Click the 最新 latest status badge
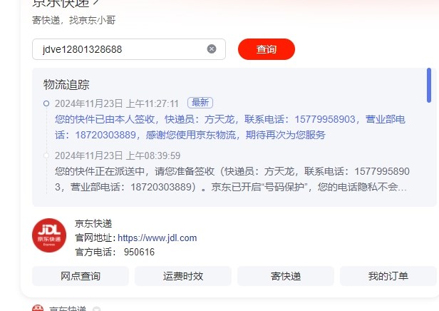This screenshot has width=439, height=311. (x=200, y=103)
